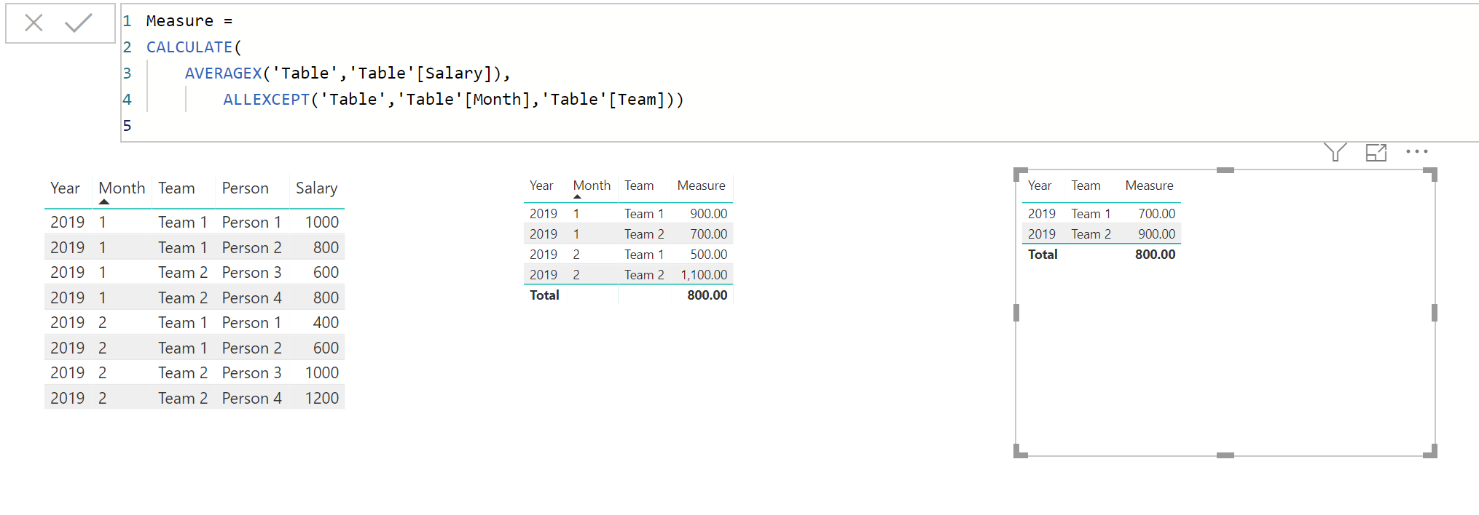Click Team header in middle table

(639, 185)
